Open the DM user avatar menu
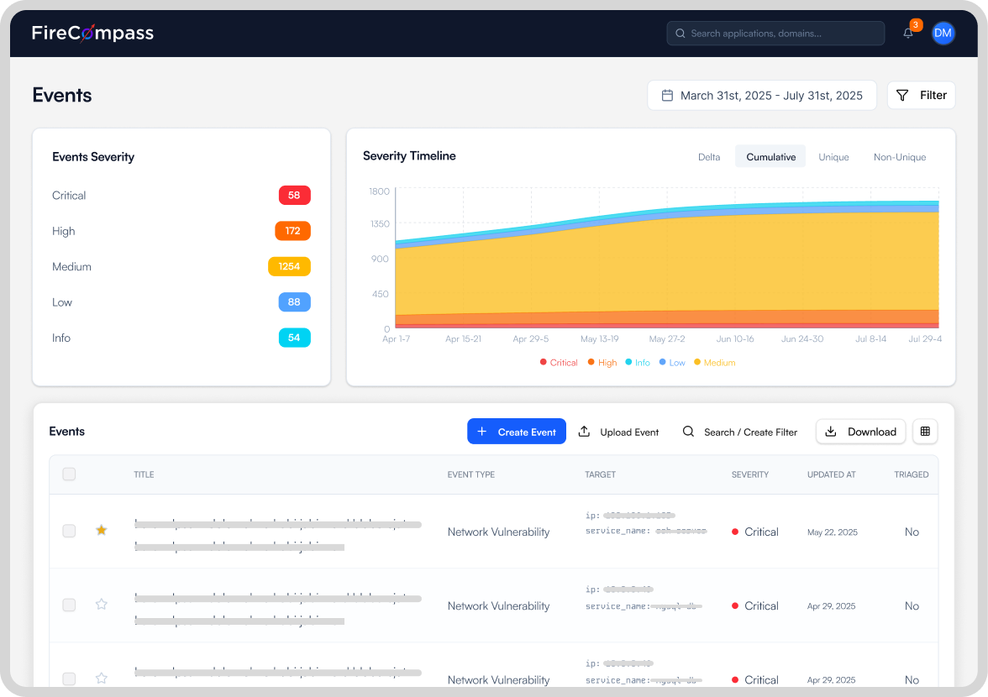The image size is (988, 697). coord(943,34)
